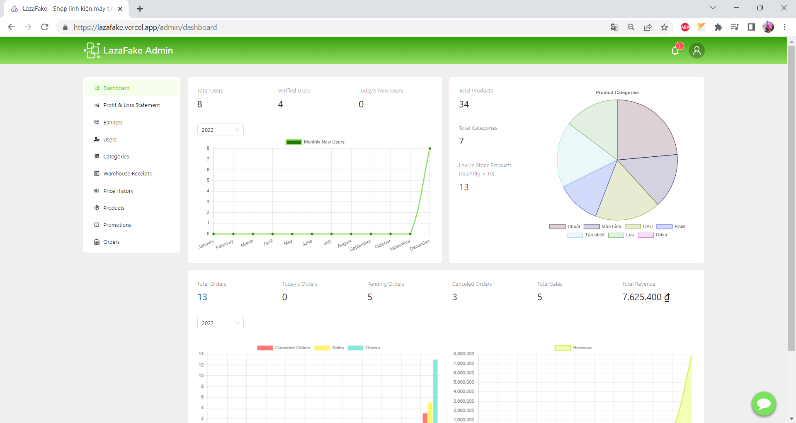This screenshot has height=423, width=796.
Task: Toggle the Canceled Orders legend series
Action: 284,348
